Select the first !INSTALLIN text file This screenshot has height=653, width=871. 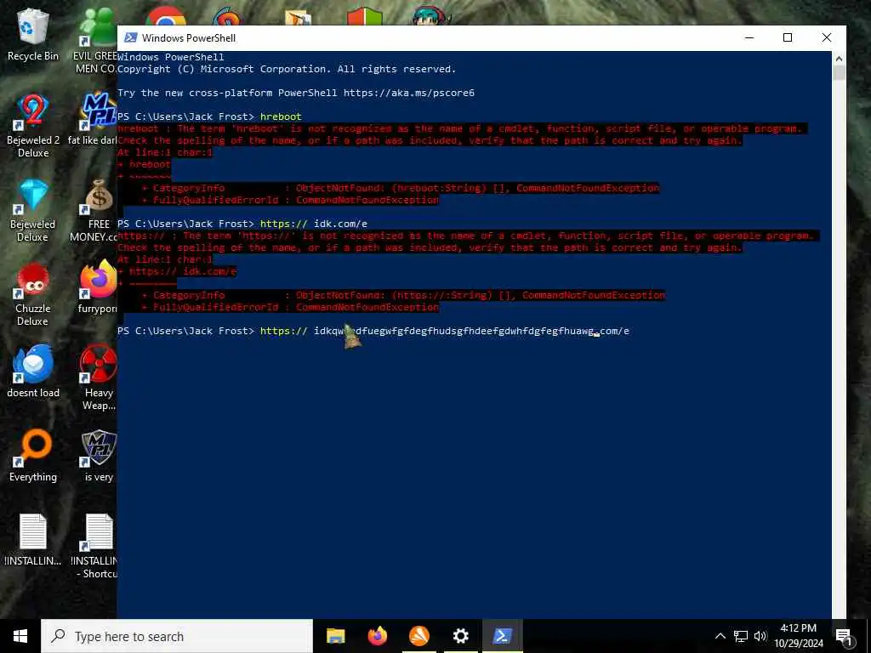(33, 540)
